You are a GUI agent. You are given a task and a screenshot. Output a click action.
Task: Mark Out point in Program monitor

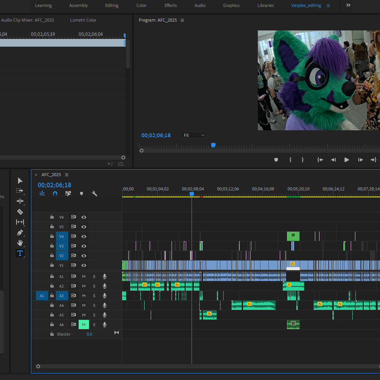(303, 160)
